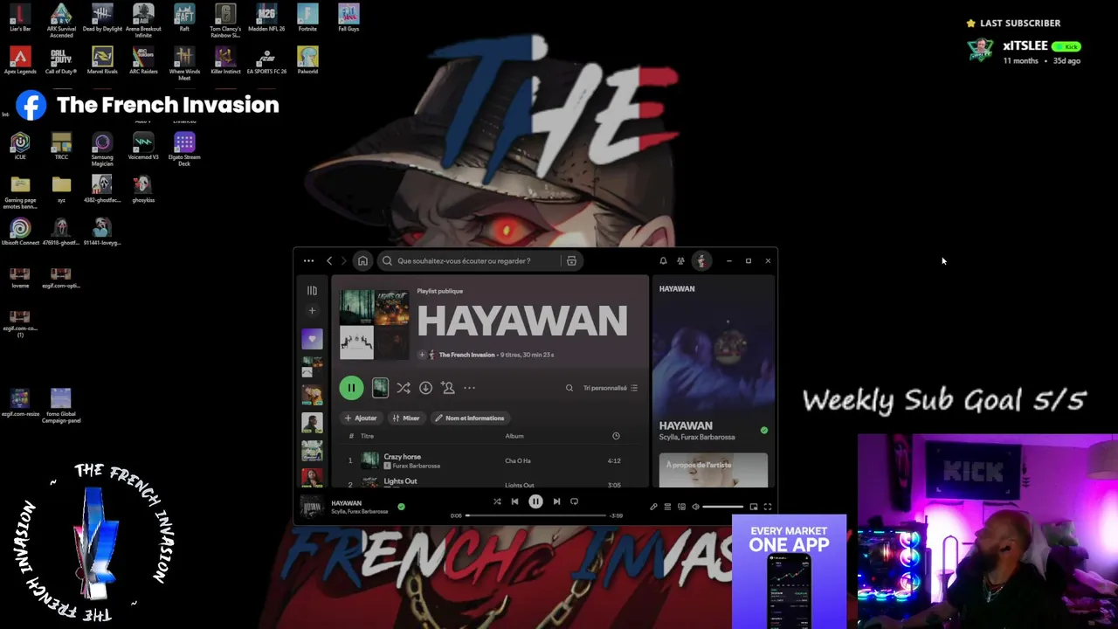Image resolution: width=1118 pixels, height=629 pixels.
Task: Open Friend Activity icon
Action: tap(680, 260)
